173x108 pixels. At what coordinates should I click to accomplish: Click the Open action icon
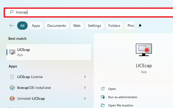tap(103, 89)
